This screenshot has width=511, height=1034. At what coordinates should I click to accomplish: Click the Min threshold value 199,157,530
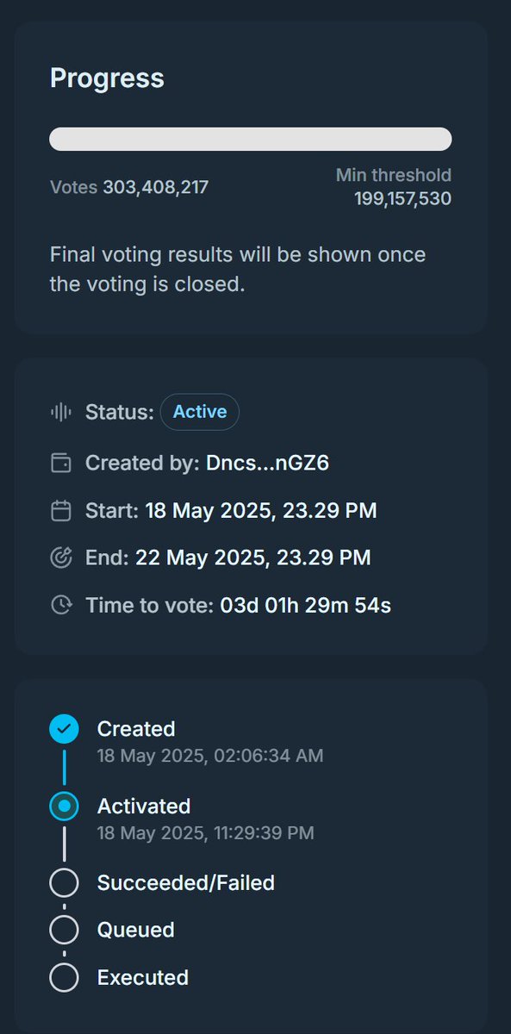pos(402,199)
